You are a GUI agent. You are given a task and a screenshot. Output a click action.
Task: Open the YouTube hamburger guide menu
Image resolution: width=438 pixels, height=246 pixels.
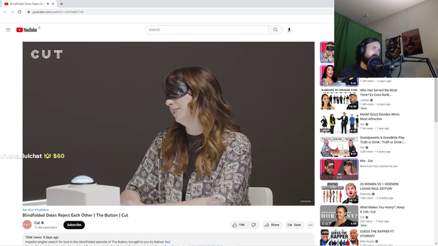click(x=8, y=30)
